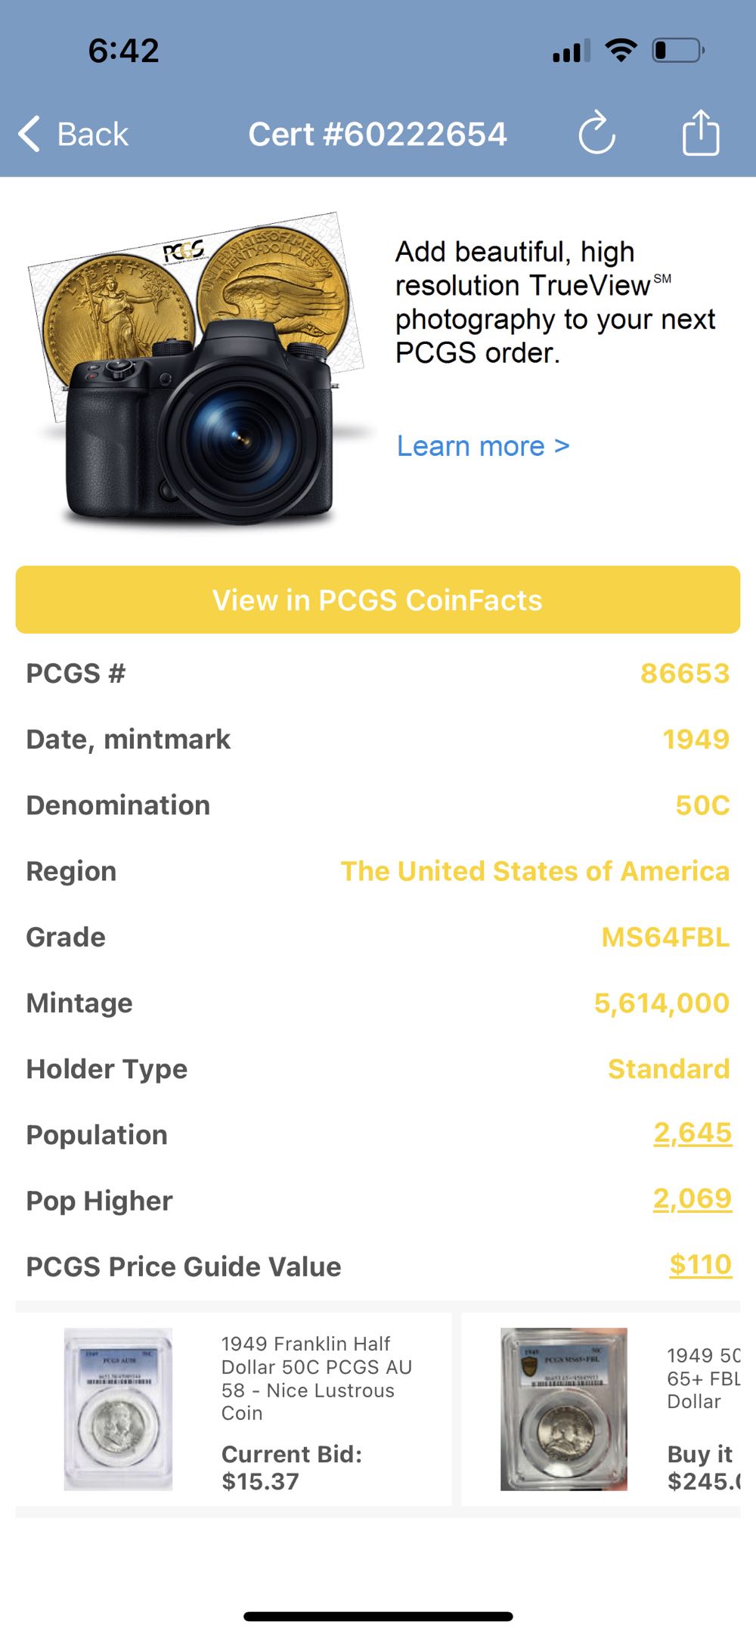Tap the MS64FBL grade value
Screen dimensions: 756x1637
(665, 937)
